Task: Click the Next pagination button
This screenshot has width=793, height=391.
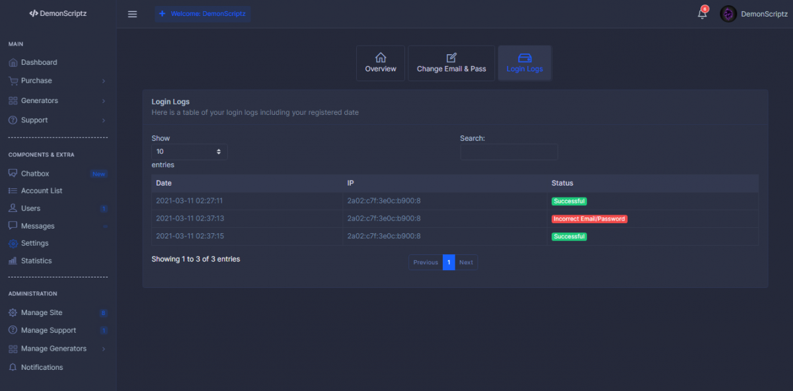Action: coord(466,262)
